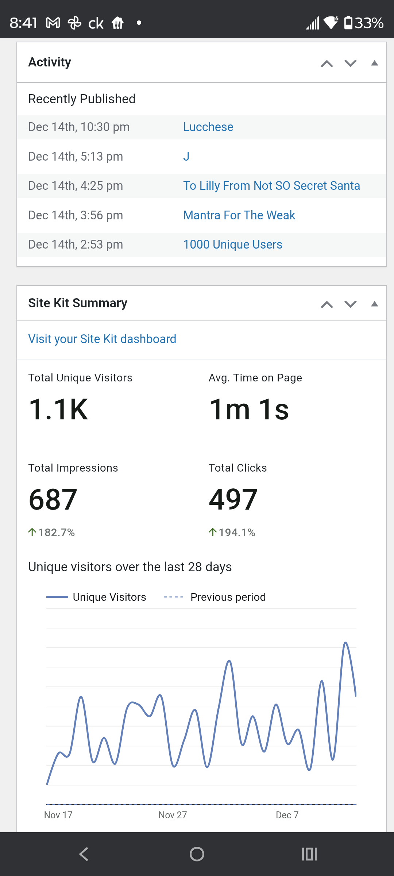The height and width of the screenshot is (876, 394).
Task: Open Android recent apps button
Action: (309, 854)
